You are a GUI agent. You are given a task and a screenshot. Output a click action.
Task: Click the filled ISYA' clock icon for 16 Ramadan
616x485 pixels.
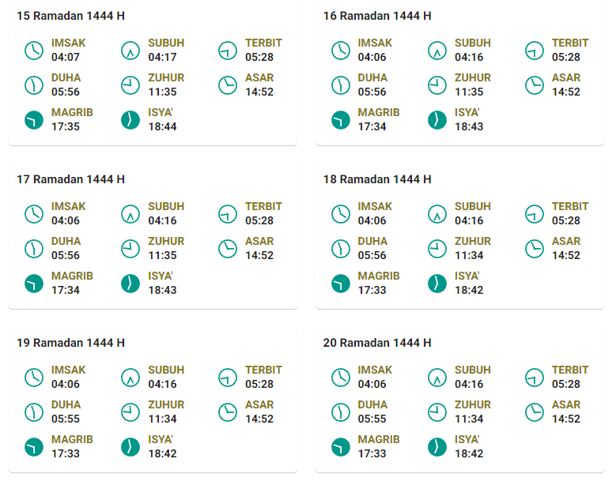point(436,120)
